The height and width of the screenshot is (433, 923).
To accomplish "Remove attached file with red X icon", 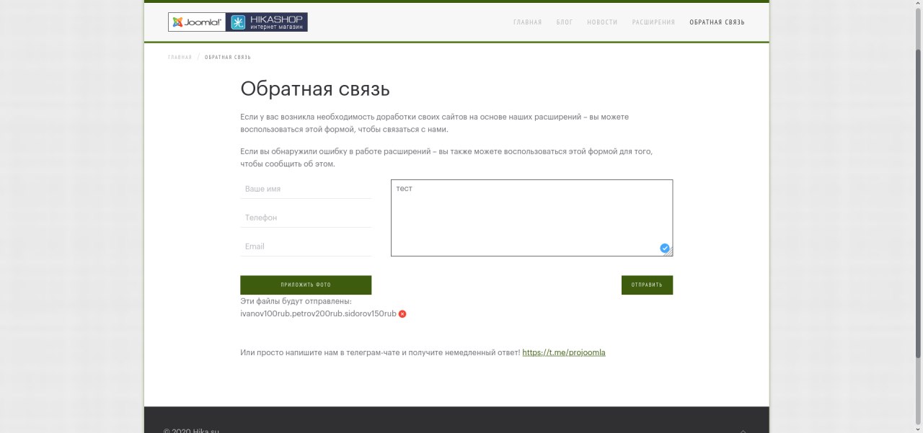I will click(402, 314).
